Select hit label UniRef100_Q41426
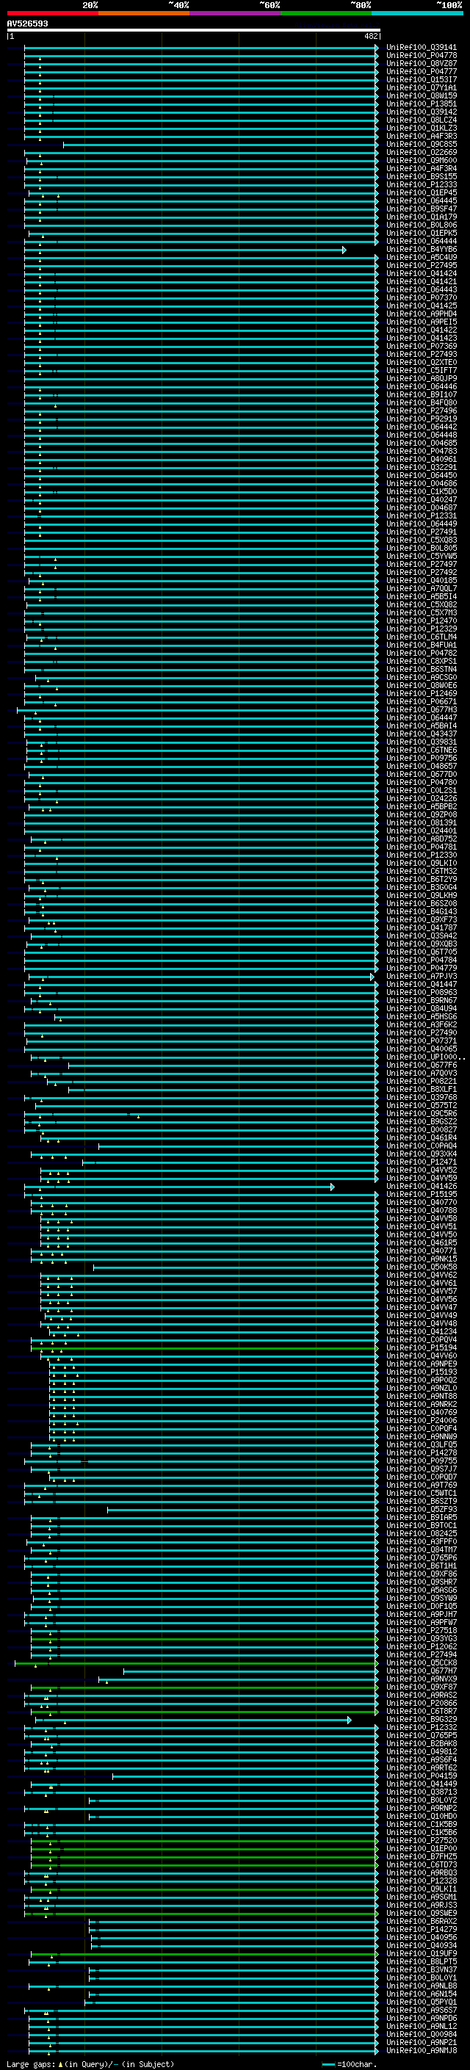Screen dimensions: 470x2070 point(422,1187)
